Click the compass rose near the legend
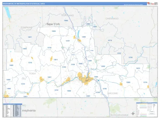 (133, 114)
